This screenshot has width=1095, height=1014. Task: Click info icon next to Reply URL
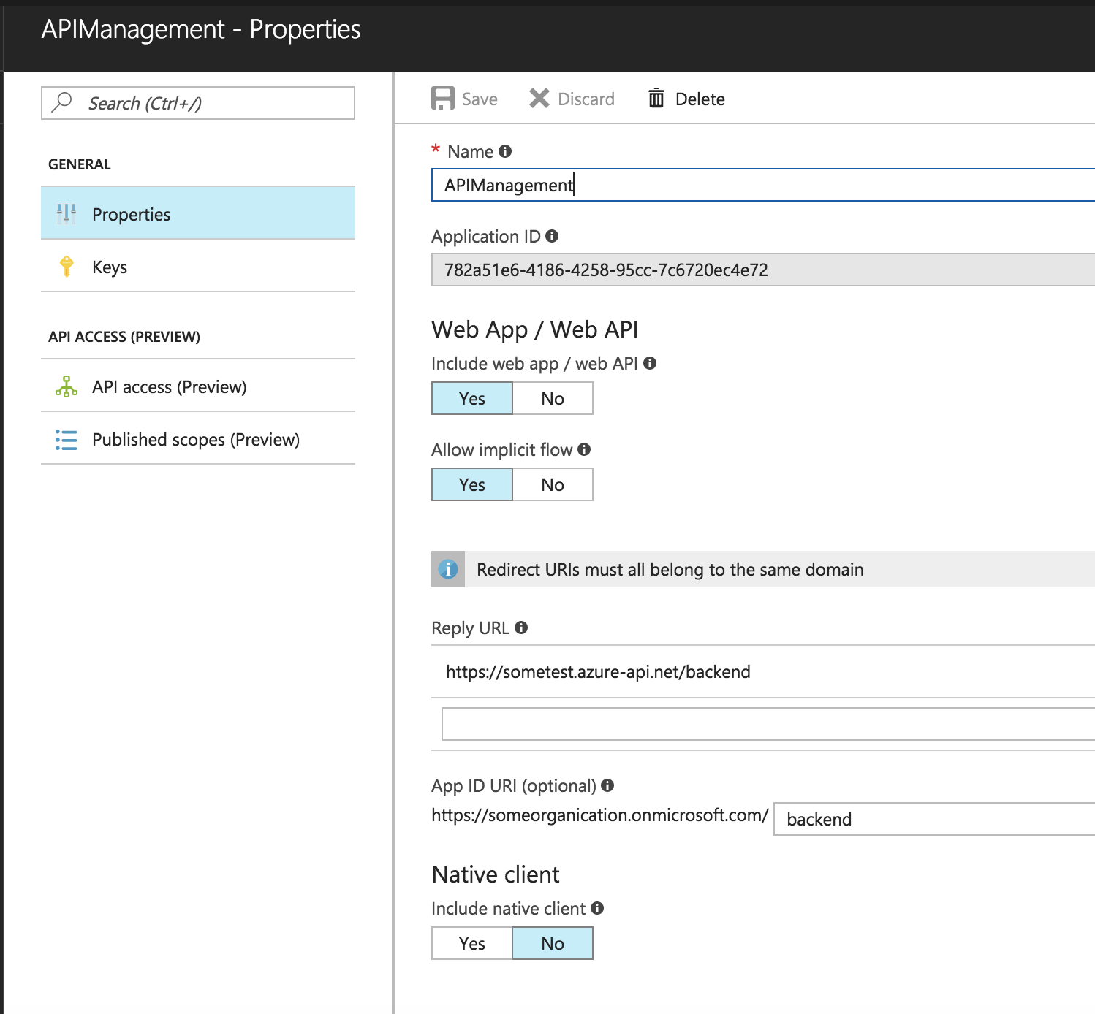521,628
